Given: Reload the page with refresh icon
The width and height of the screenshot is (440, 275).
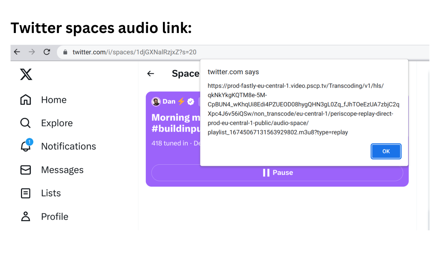Looking at the screenshot, I should (x=47, y=52).
